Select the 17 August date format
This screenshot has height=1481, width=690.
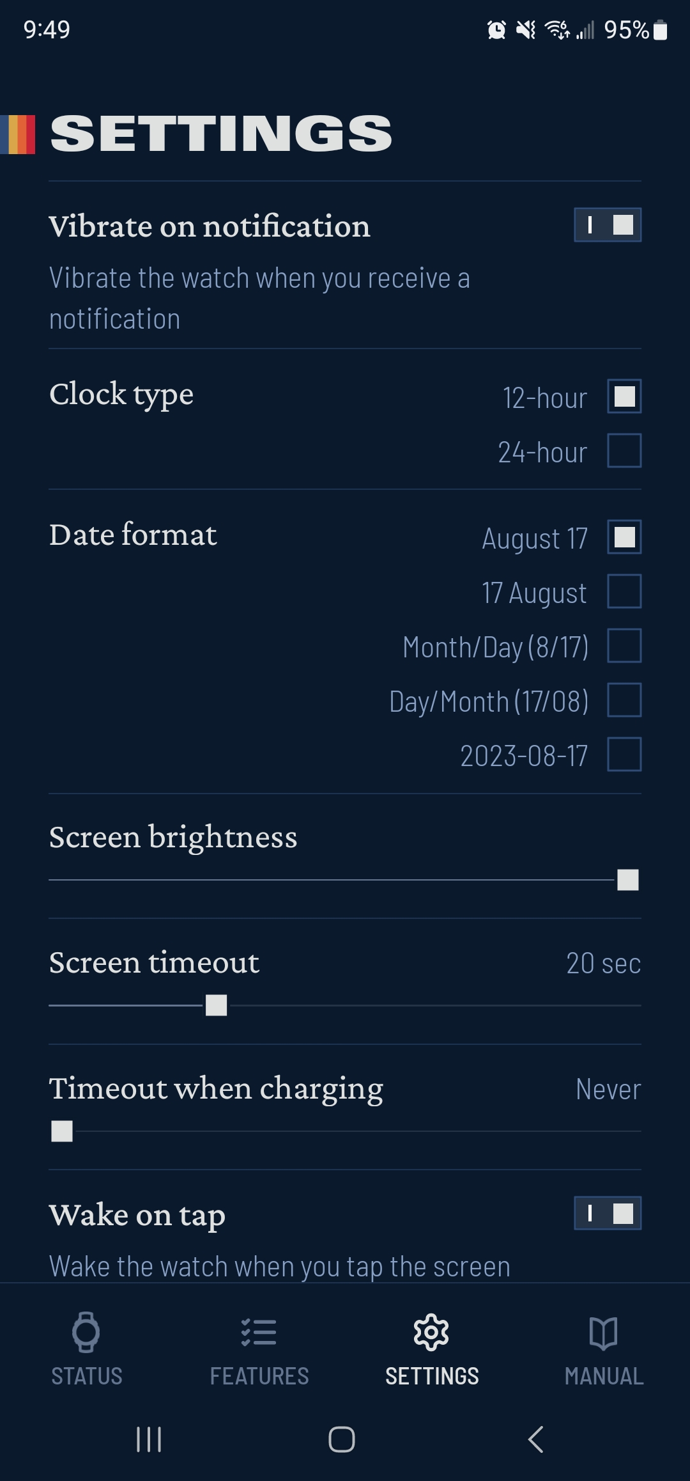(624, 592)
